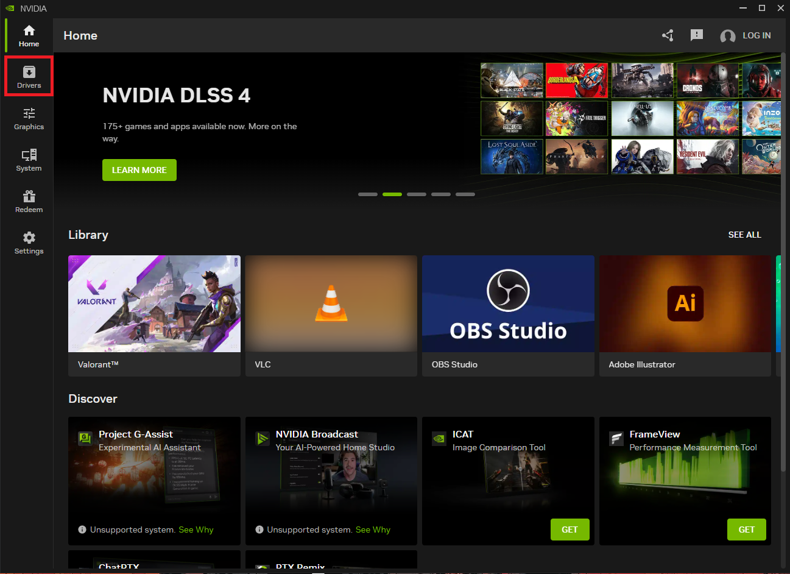Screen dimensions: 790x574
Task: Open SEE ALL next to Library
Action: (x=744, y=235)
